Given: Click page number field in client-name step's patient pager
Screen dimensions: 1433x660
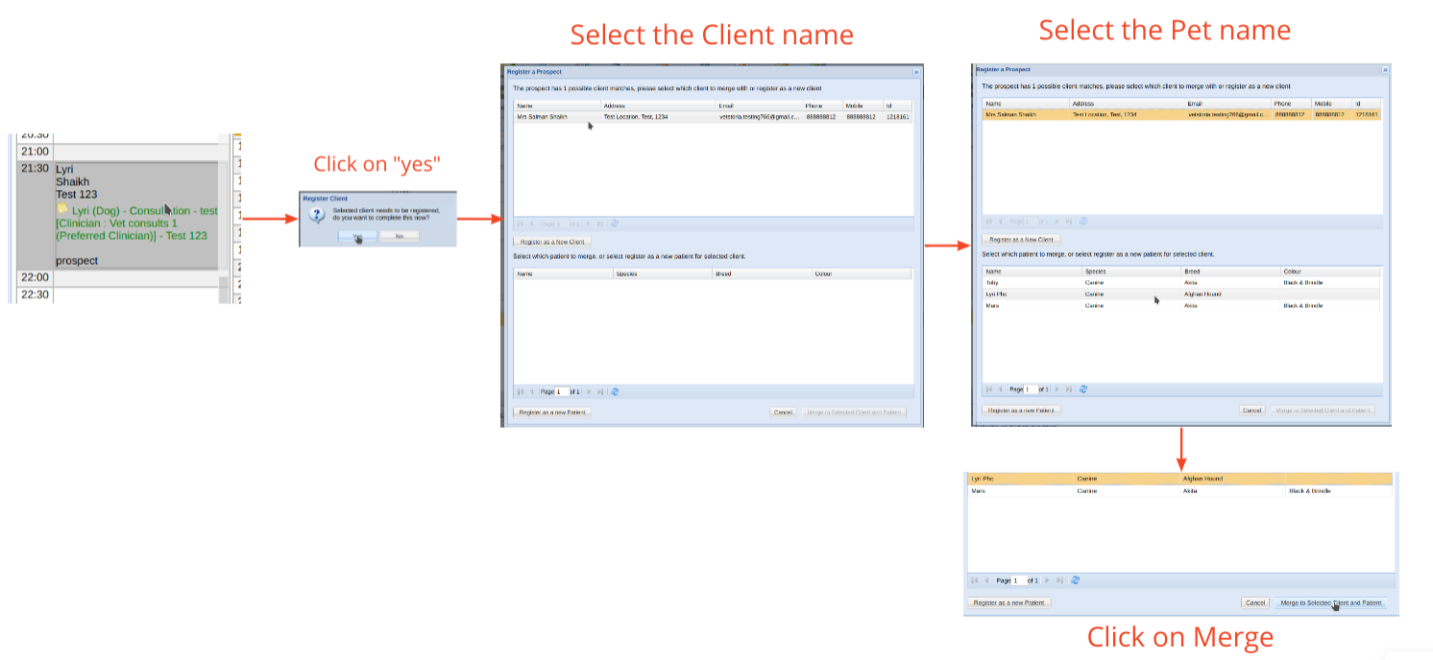Looking at the screenshot, I should pos(563,391).
